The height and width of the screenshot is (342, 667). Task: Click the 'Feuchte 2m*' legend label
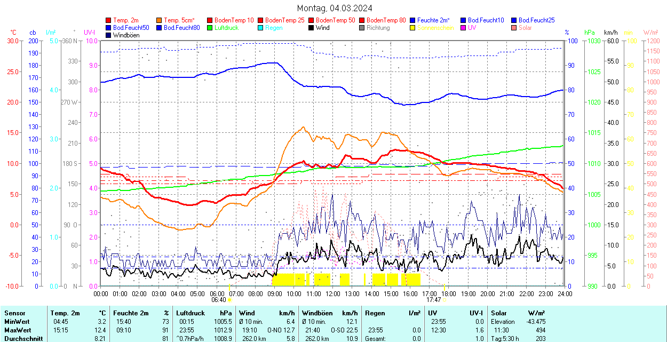(433, 20)
